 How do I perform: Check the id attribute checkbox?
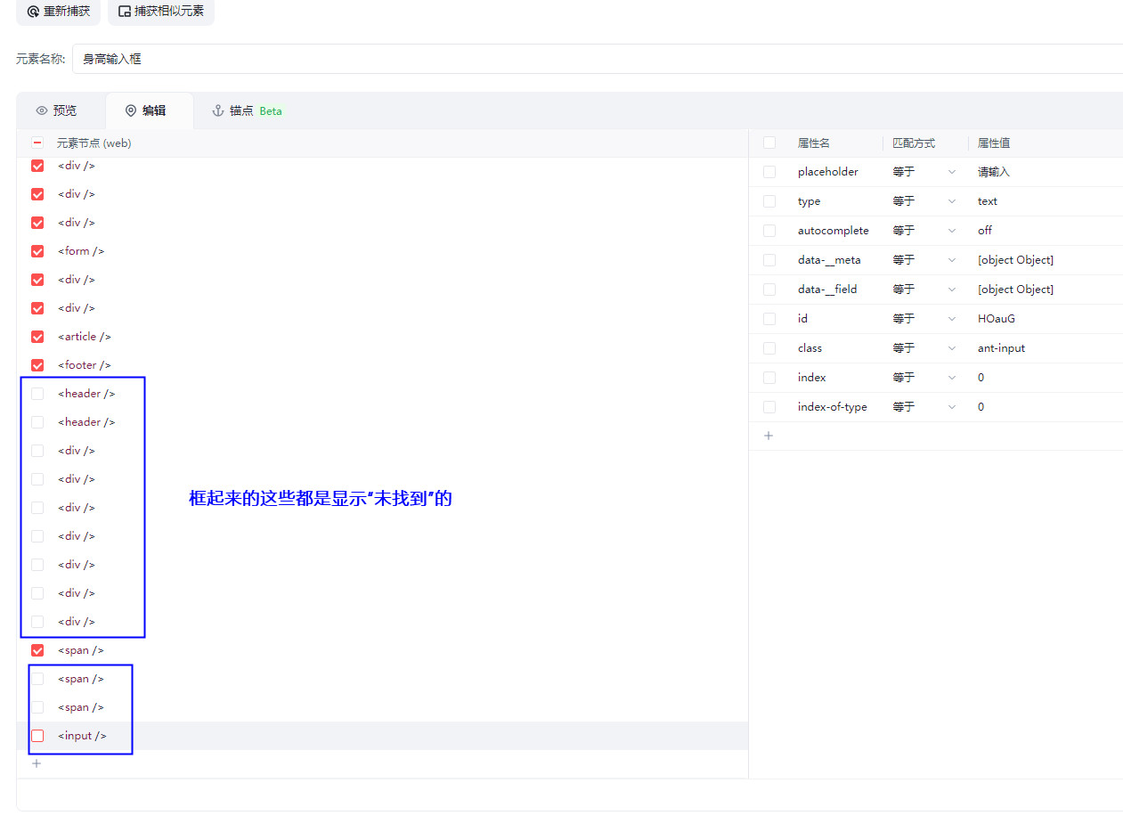(x=769, y=319)
